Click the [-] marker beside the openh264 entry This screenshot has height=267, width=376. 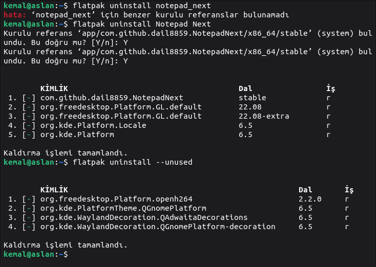coord(29,199)
